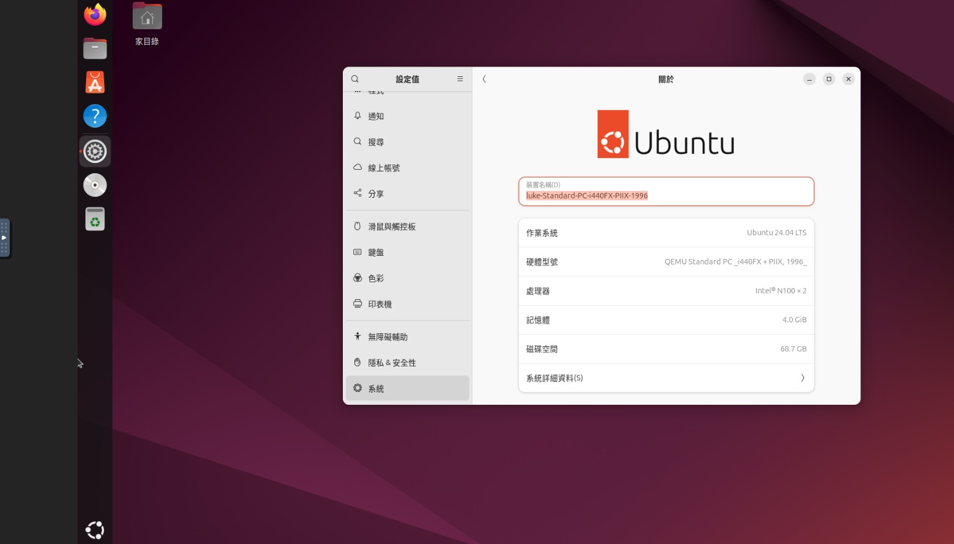Viewport: 954px width, 544px height.
Task: Select 通知 in the sidebar
Action: coord(408,116)
